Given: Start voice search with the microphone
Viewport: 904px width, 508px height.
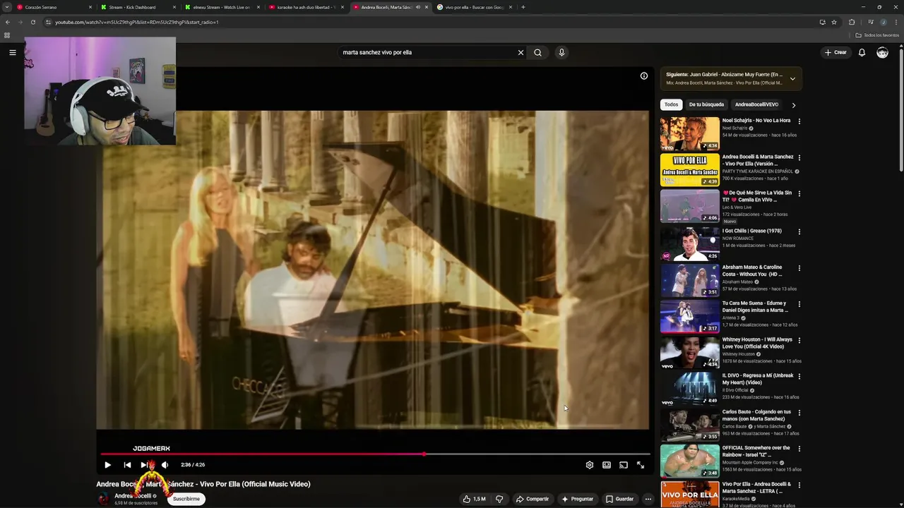Looking at the screenshot, I should (561, 52).
